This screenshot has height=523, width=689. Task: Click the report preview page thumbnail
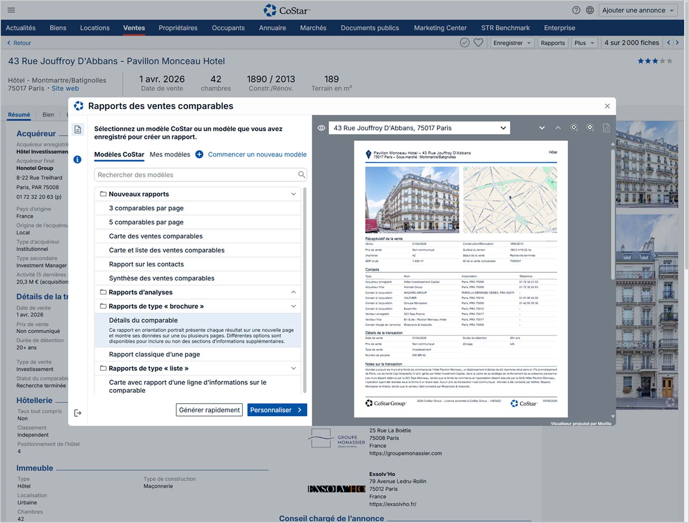461,279
